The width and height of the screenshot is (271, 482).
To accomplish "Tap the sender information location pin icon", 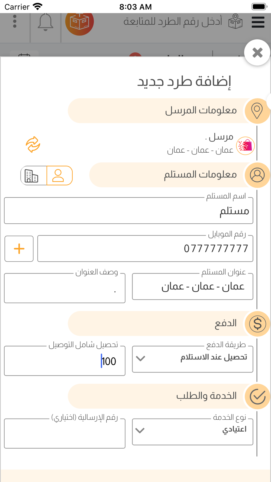I will (x=257, y=111).
